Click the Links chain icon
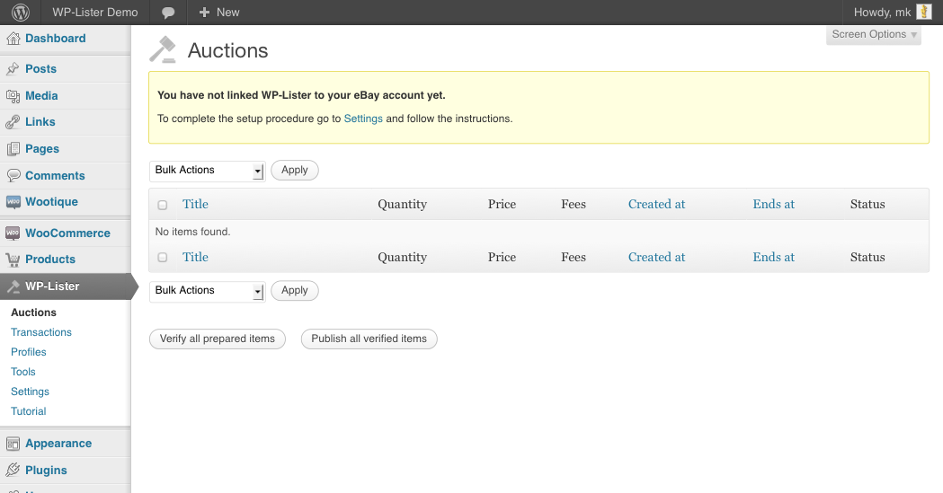Screen dimensions: 943x493 pyautogui.click(x=13, y=122)
